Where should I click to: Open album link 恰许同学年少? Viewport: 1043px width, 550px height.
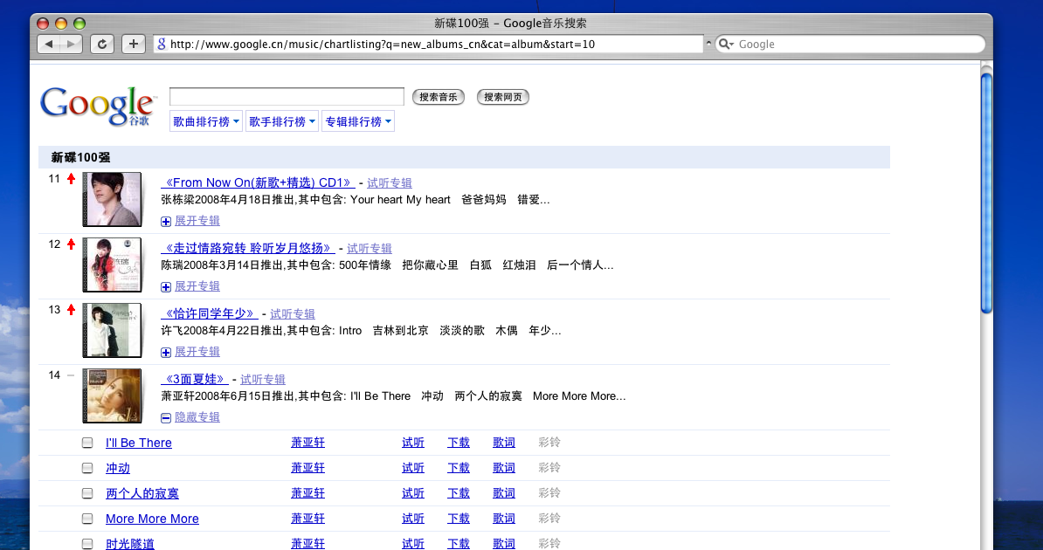(210, 313)
